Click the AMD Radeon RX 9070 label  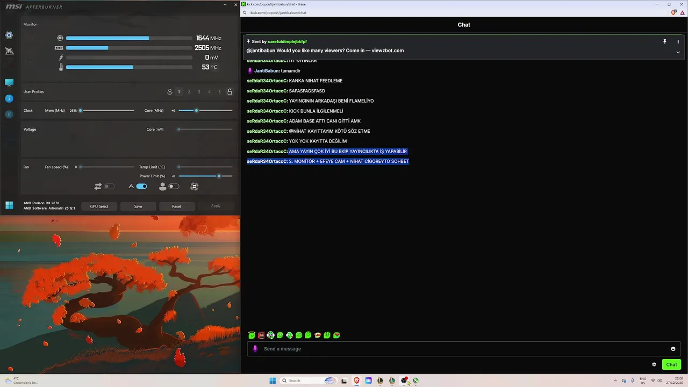[x=41, y=203]
